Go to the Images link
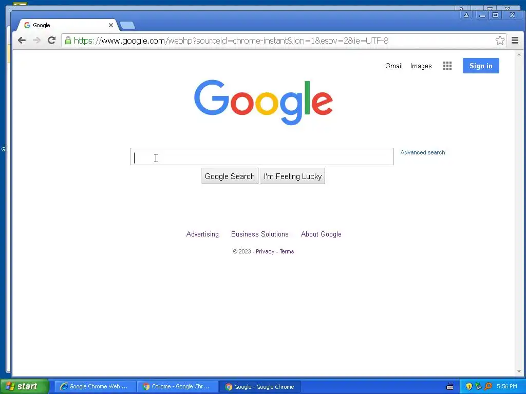The height and width of the screenshot is (394, 526). coord(421,66)
